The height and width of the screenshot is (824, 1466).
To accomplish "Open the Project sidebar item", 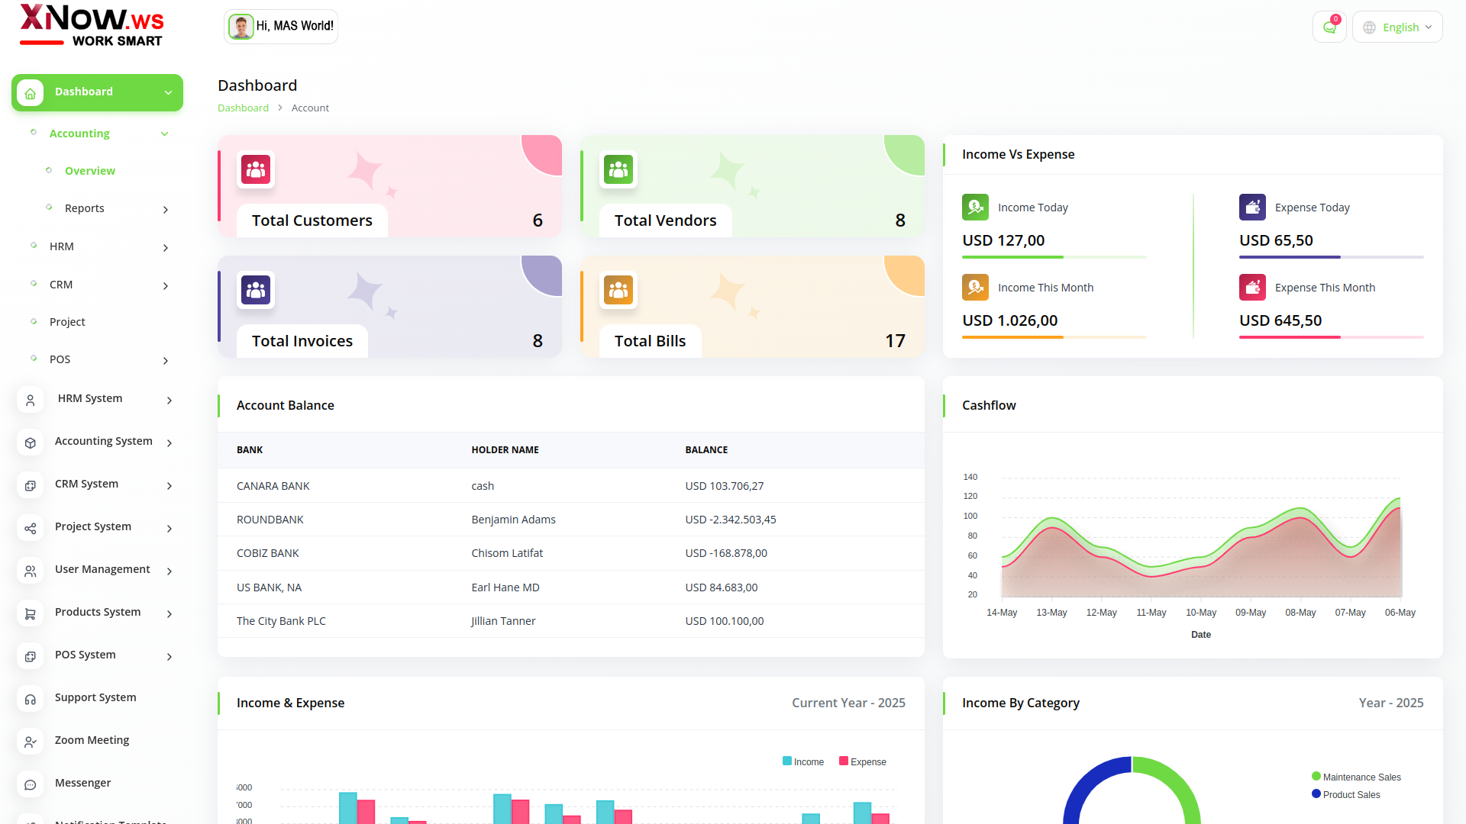I will (67, 322).
